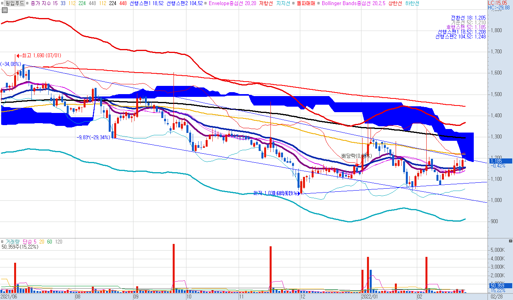
Task: Toggle the square before 돌파매매
Action: pos(294,3)
